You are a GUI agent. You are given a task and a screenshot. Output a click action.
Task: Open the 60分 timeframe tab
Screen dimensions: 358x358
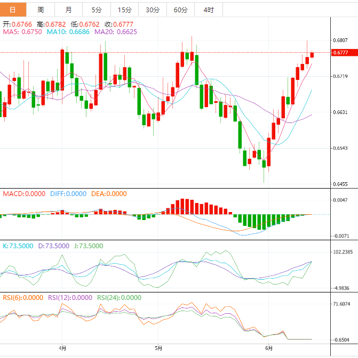[x=180, y=10]
